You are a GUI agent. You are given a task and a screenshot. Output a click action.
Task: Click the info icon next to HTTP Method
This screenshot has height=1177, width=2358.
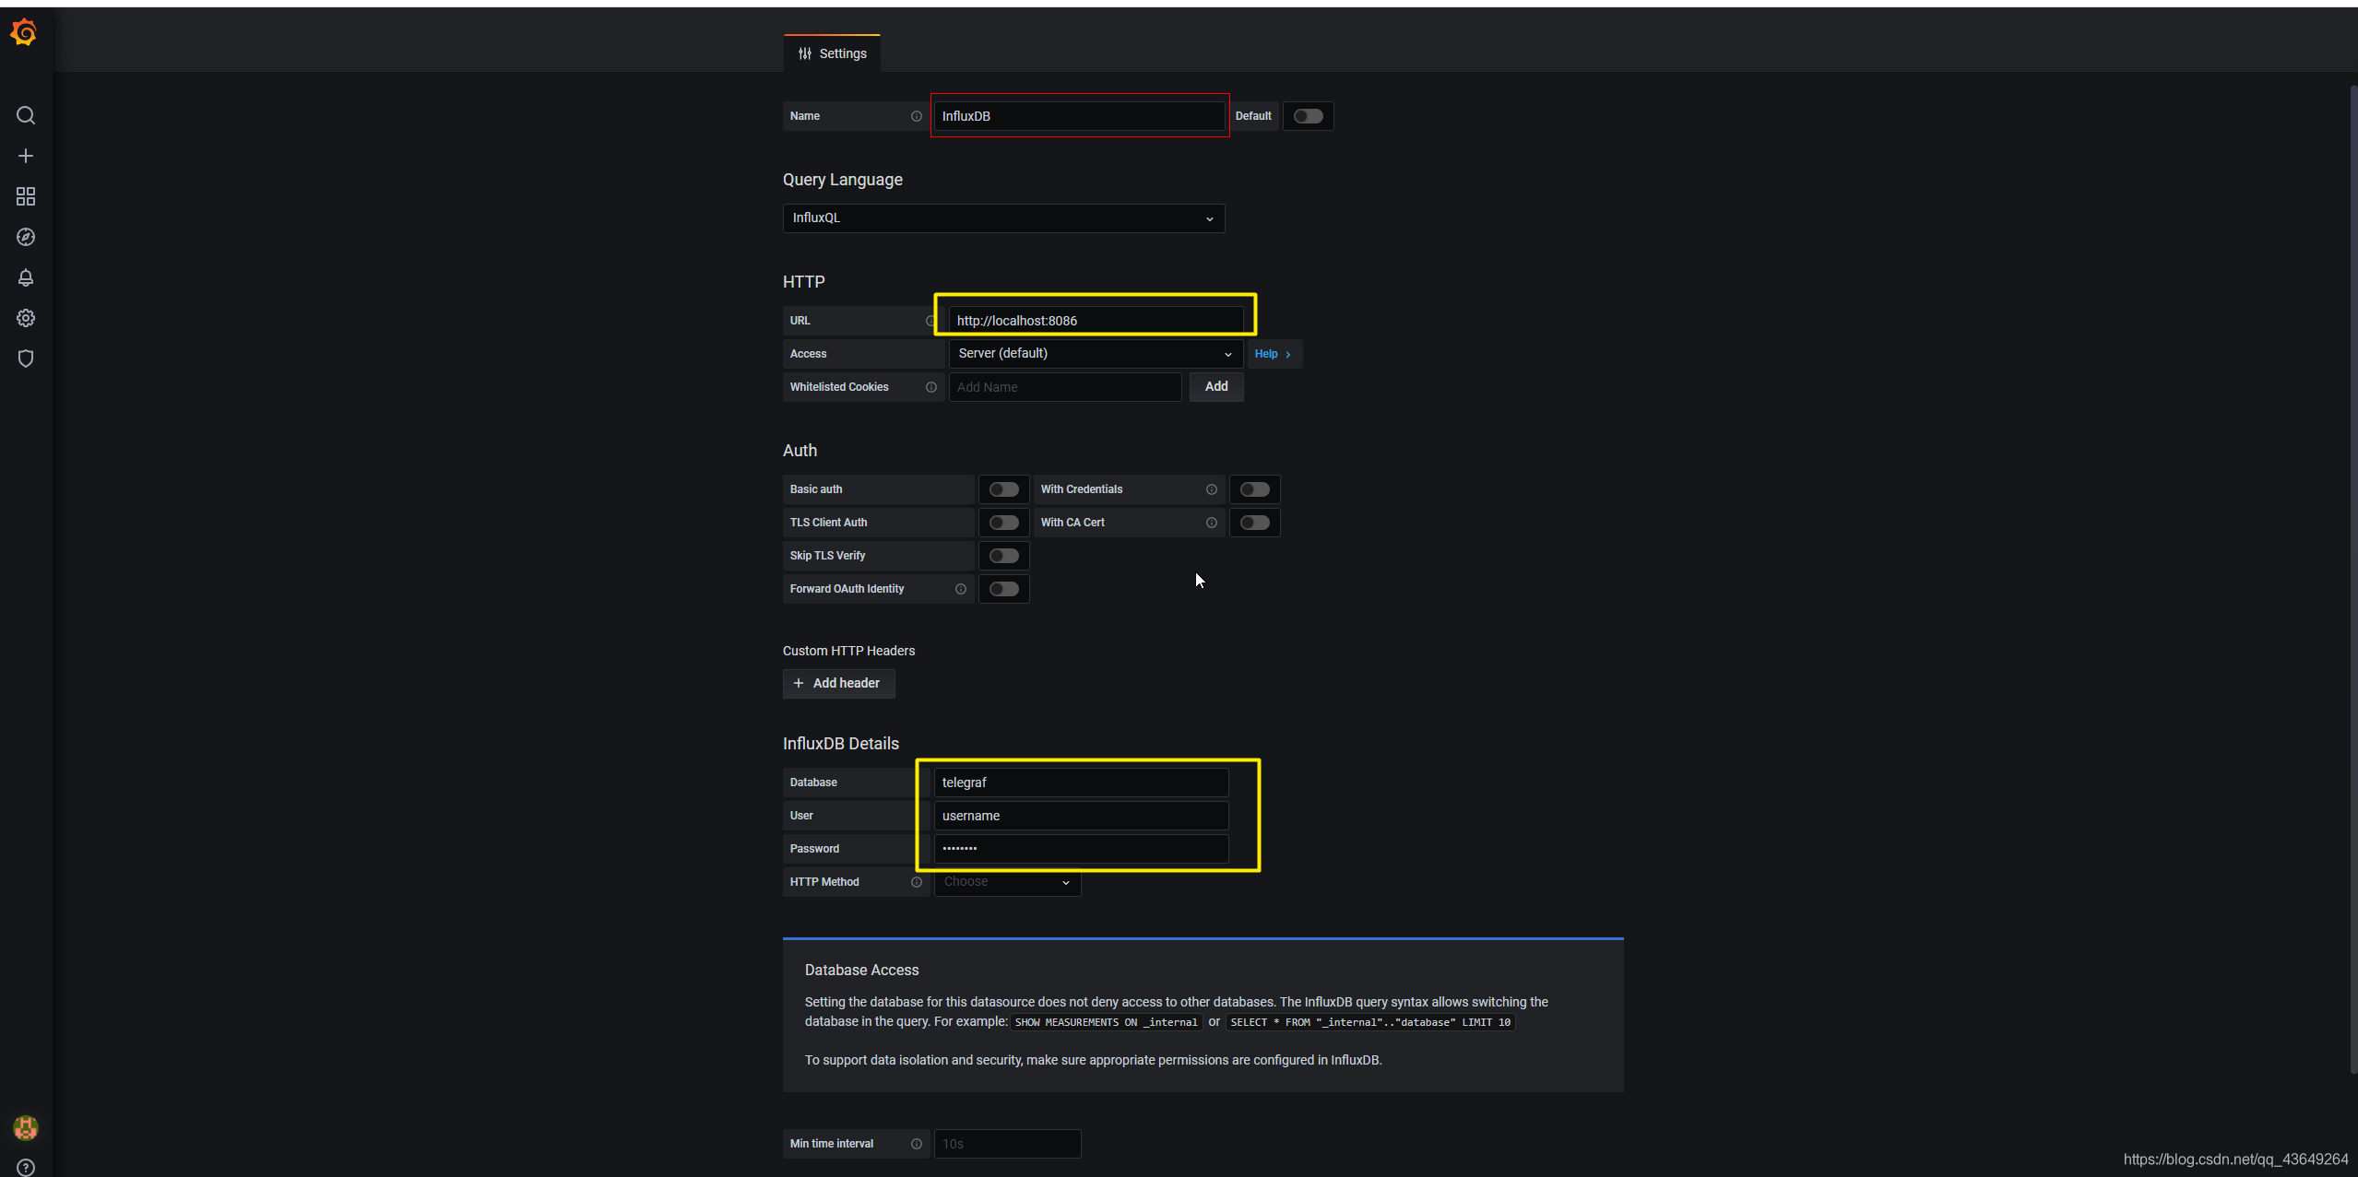coord(917,882)
